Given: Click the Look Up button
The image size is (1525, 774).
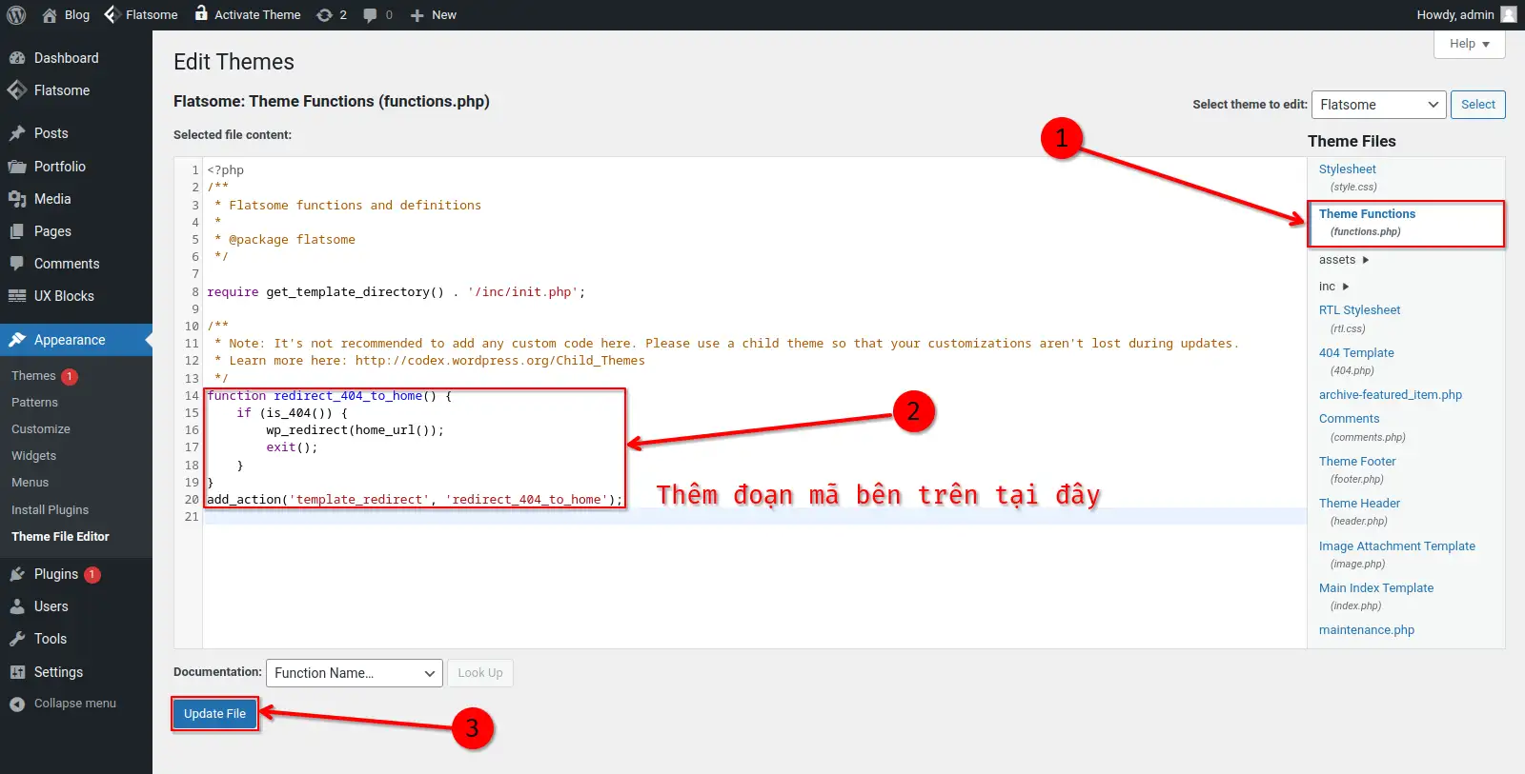Looking at the screenshot, I should 480,673.
